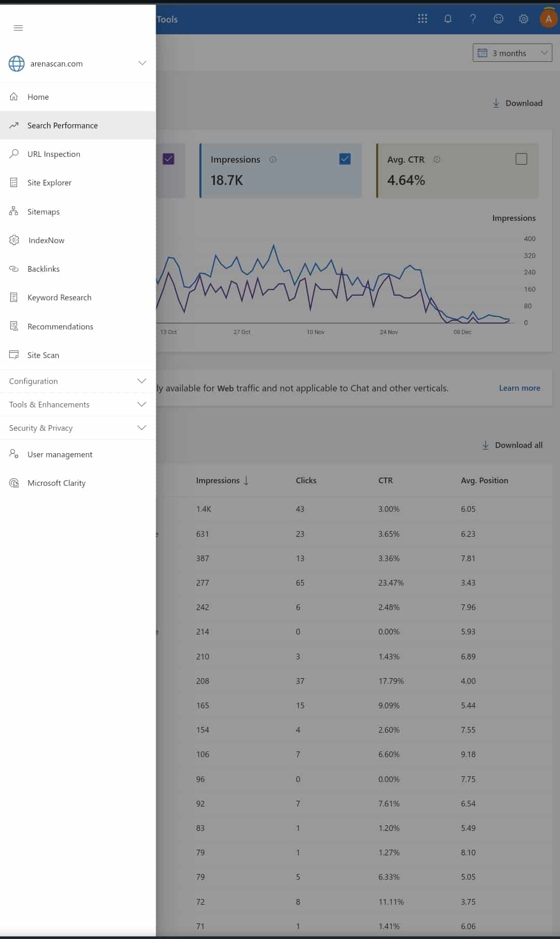
Task: Click the Impressions info icon
Action: 273,160
